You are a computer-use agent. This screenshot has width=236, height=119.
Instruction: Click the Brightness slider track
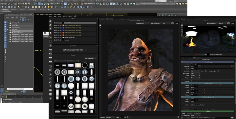point(216,66)
